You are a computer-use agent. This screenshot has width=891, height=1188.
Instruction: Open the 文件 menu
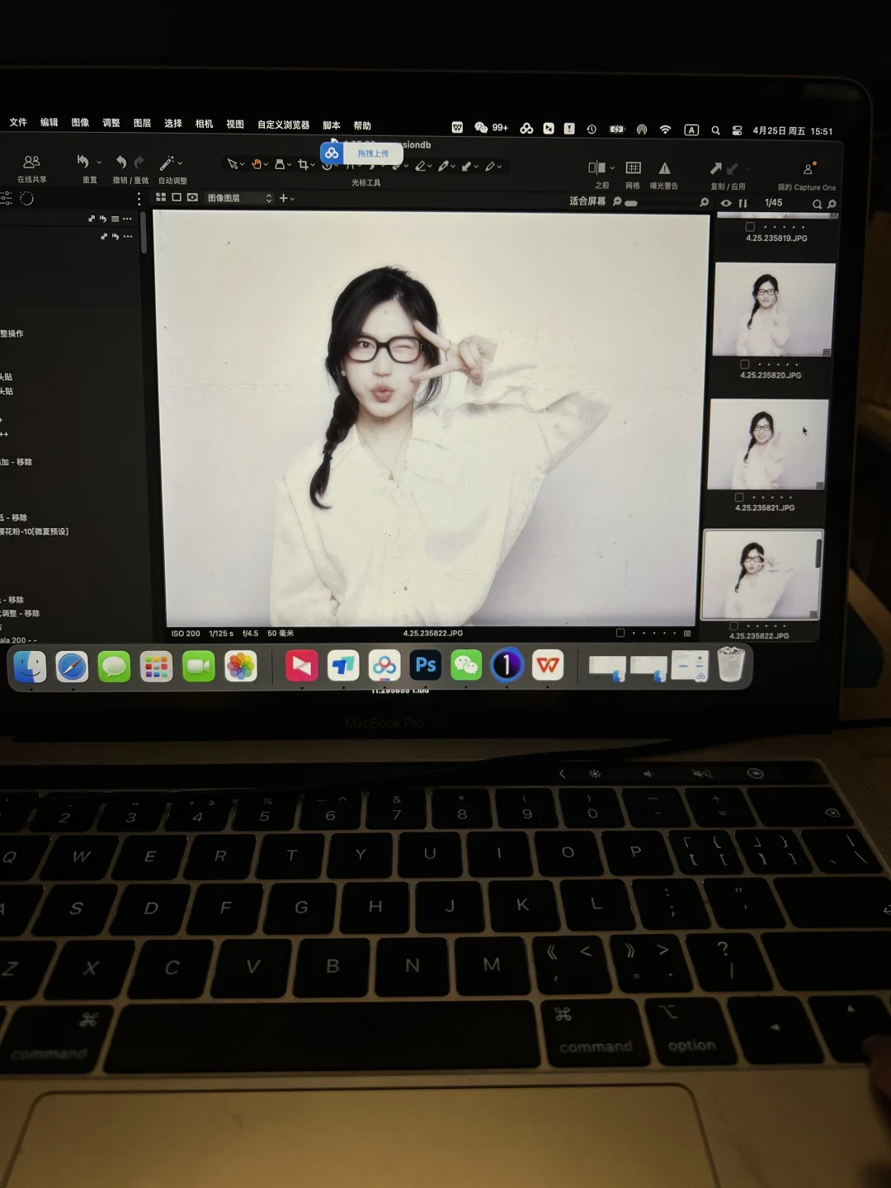coord(18,122)
